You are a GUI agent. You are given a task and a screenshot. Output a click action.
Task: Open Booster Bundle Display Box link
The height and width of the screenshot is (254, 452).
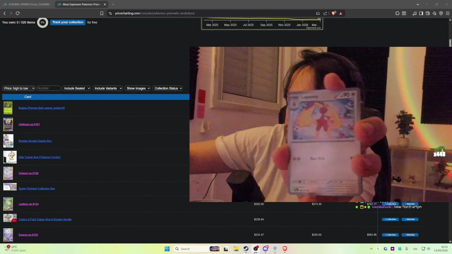[x=35, y=141]
